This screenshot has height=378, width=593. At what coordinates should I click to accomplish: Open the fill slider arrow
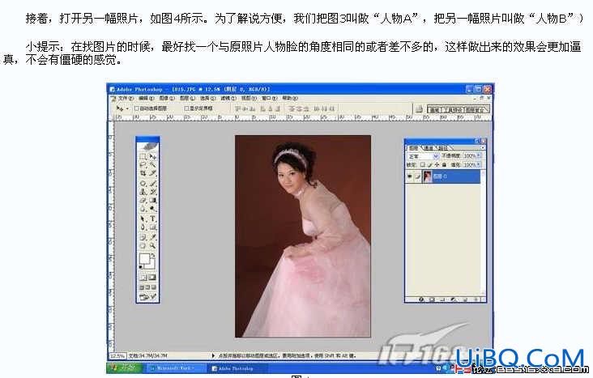point(479,165)
